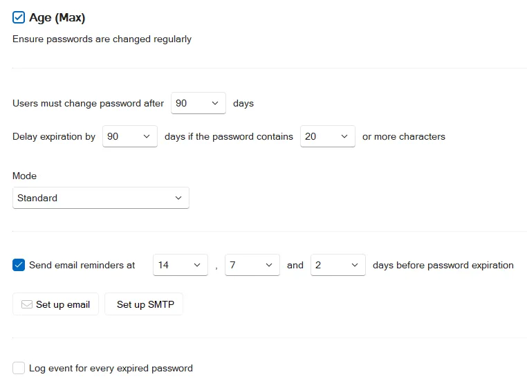
Task: Uncheck the Age (Max) checkbox
Action: (x=19, y=17)
